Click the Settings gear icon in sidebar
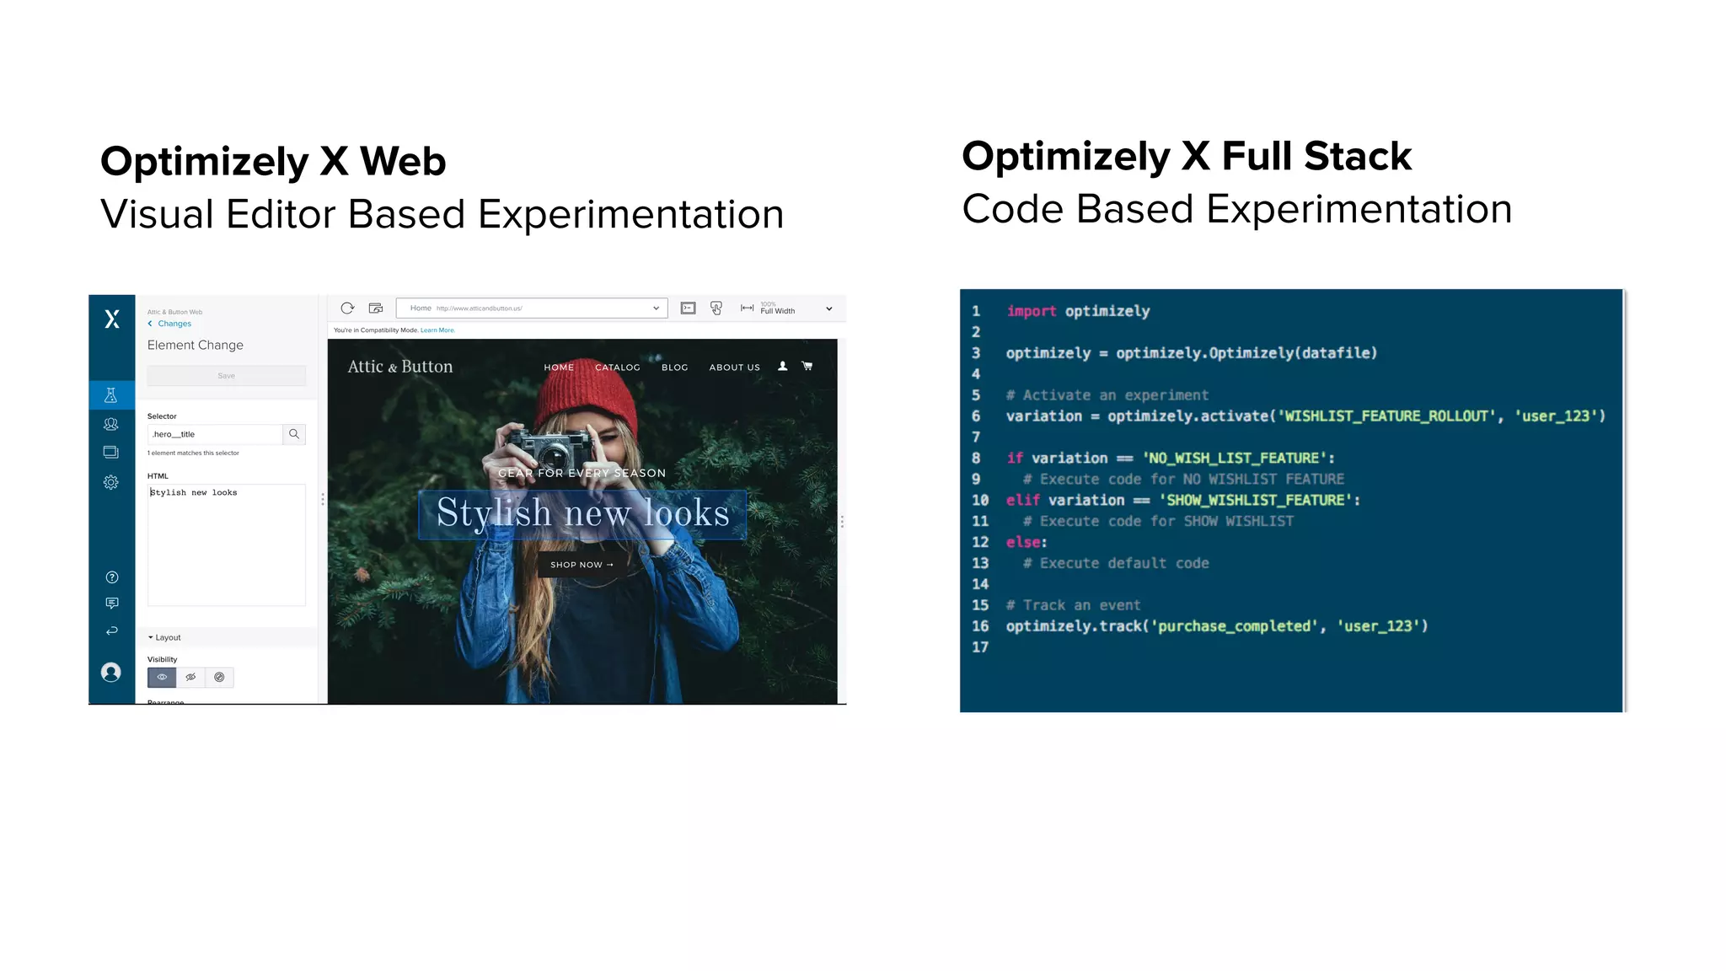The image size is (1726, 971). 110,482
